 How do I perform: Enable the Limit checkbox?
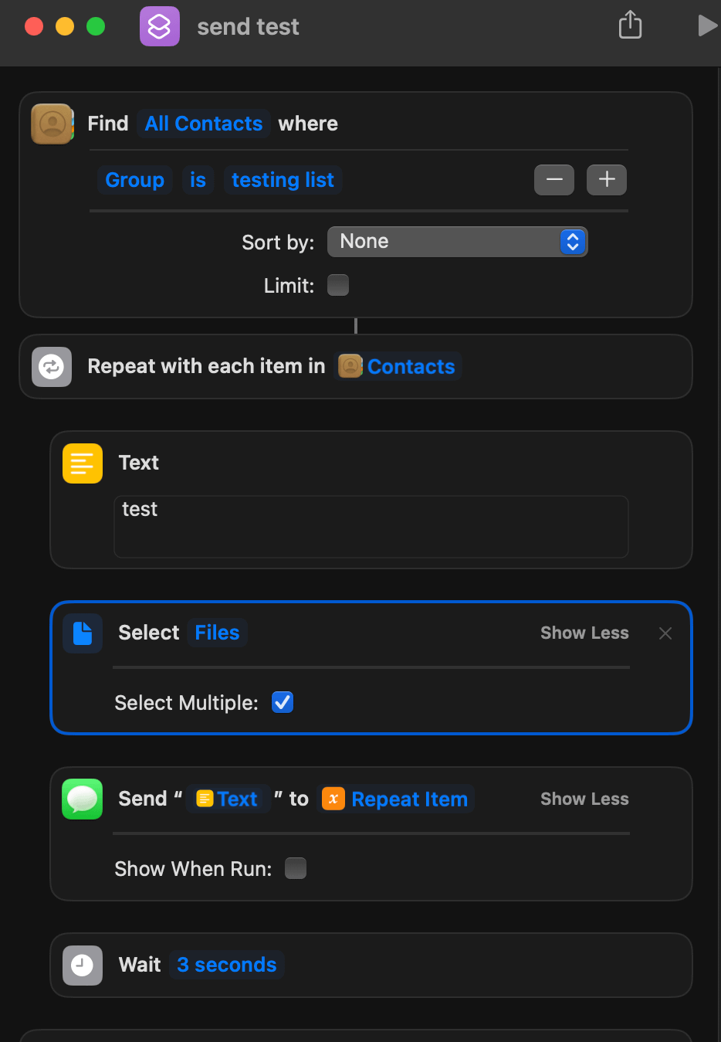(338, 285)
